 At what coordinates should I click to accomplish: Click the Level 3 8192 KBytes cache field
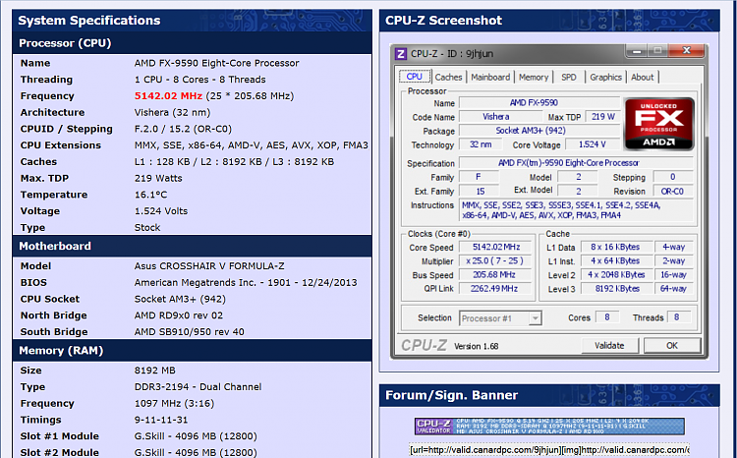tap(617, 289)
